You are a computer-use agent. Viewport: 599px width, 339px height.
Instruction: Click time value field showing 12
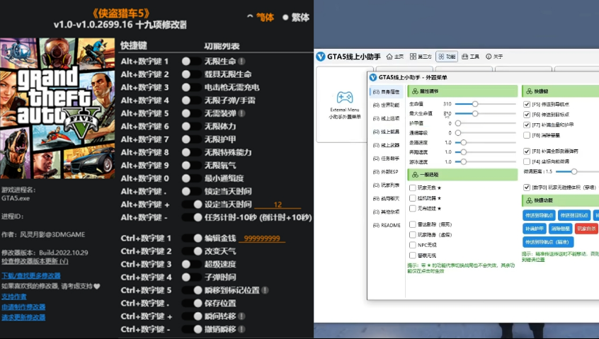point(278,205)
